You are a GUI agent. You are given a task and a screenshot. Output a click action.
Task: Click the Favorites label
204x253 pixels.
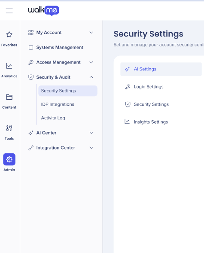click(x=9, y=45)
